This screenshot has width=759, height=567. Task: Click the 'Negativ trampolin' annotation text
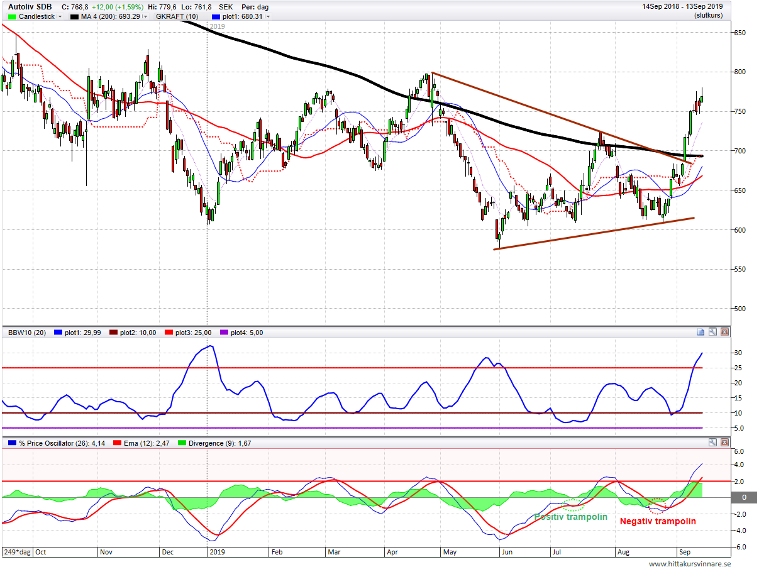point(658,521)
